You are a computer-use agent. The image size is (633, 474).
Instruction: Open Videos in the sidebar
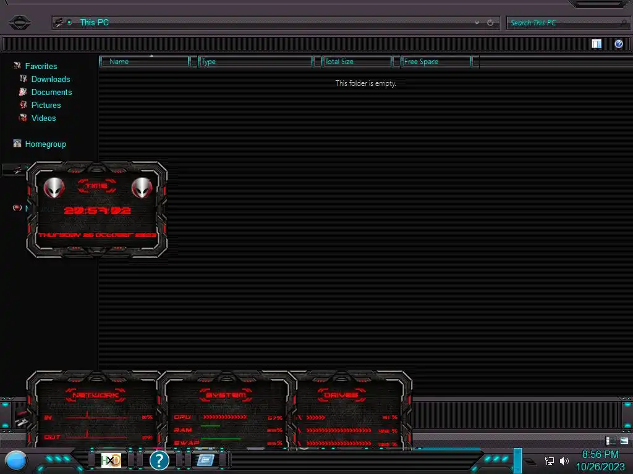click(x=44, y=118)
